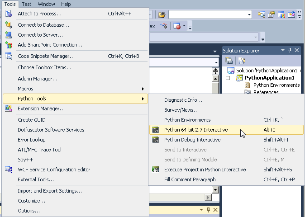This screenshot has height=217, width=305.
Task: Click the toolbar icon right of the 'ex' text
Action: [x=164, y=26]
